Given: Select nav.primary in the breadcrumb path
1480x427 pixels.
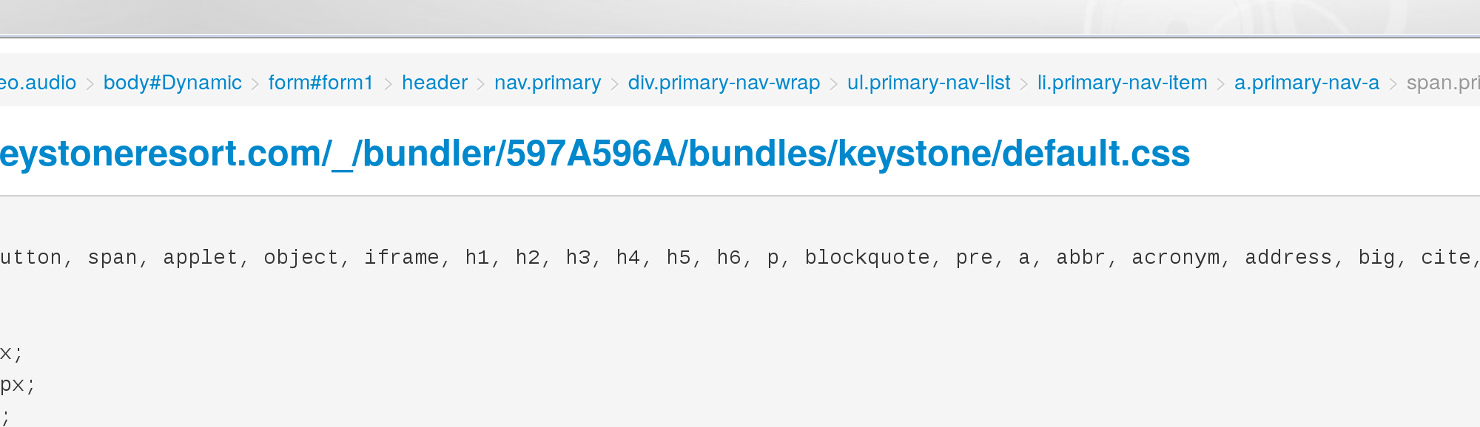Looking at the screenshot, I should [548, 83].
